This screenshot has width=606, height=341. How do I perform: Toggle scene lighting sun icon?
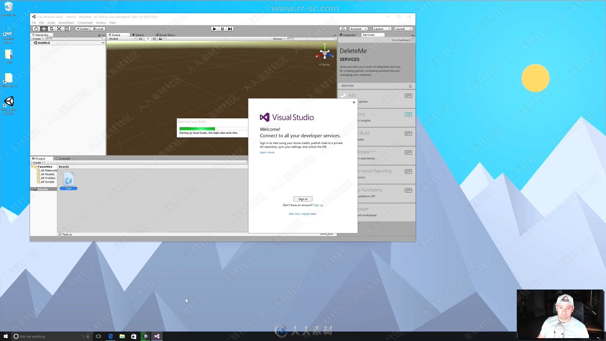(148, 39)
